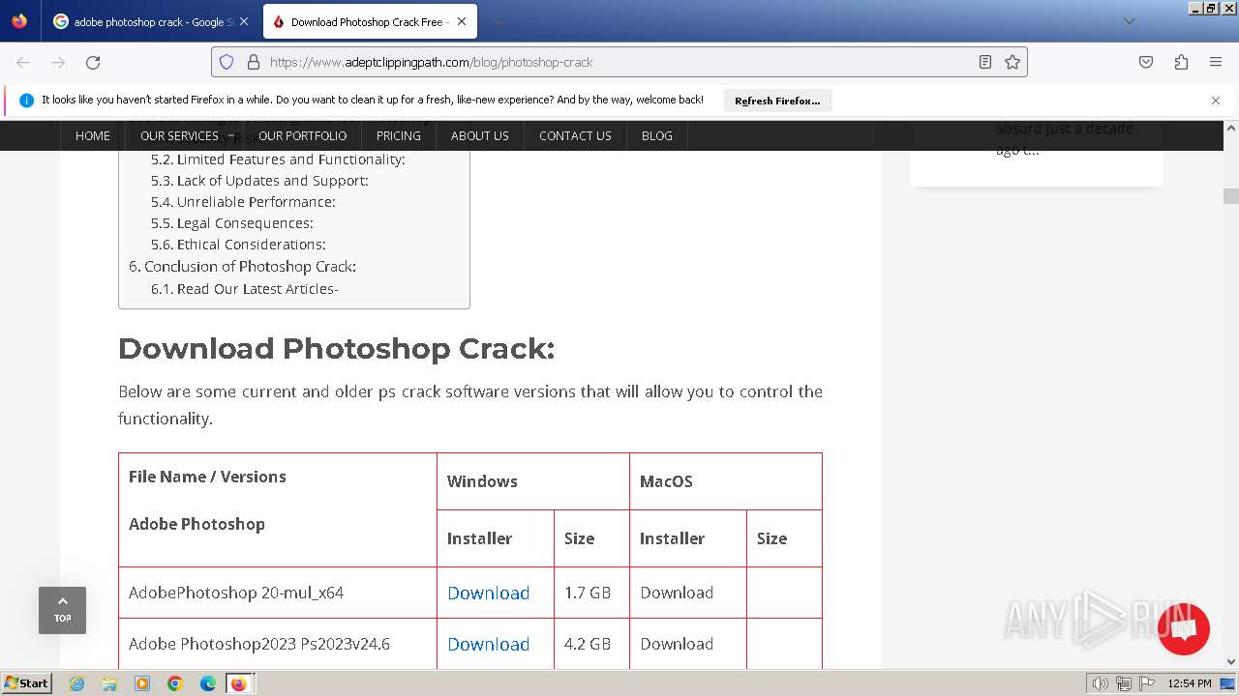Open the ABOUT US page
This screenshot has height=696, width=1239.
point(480,135)
